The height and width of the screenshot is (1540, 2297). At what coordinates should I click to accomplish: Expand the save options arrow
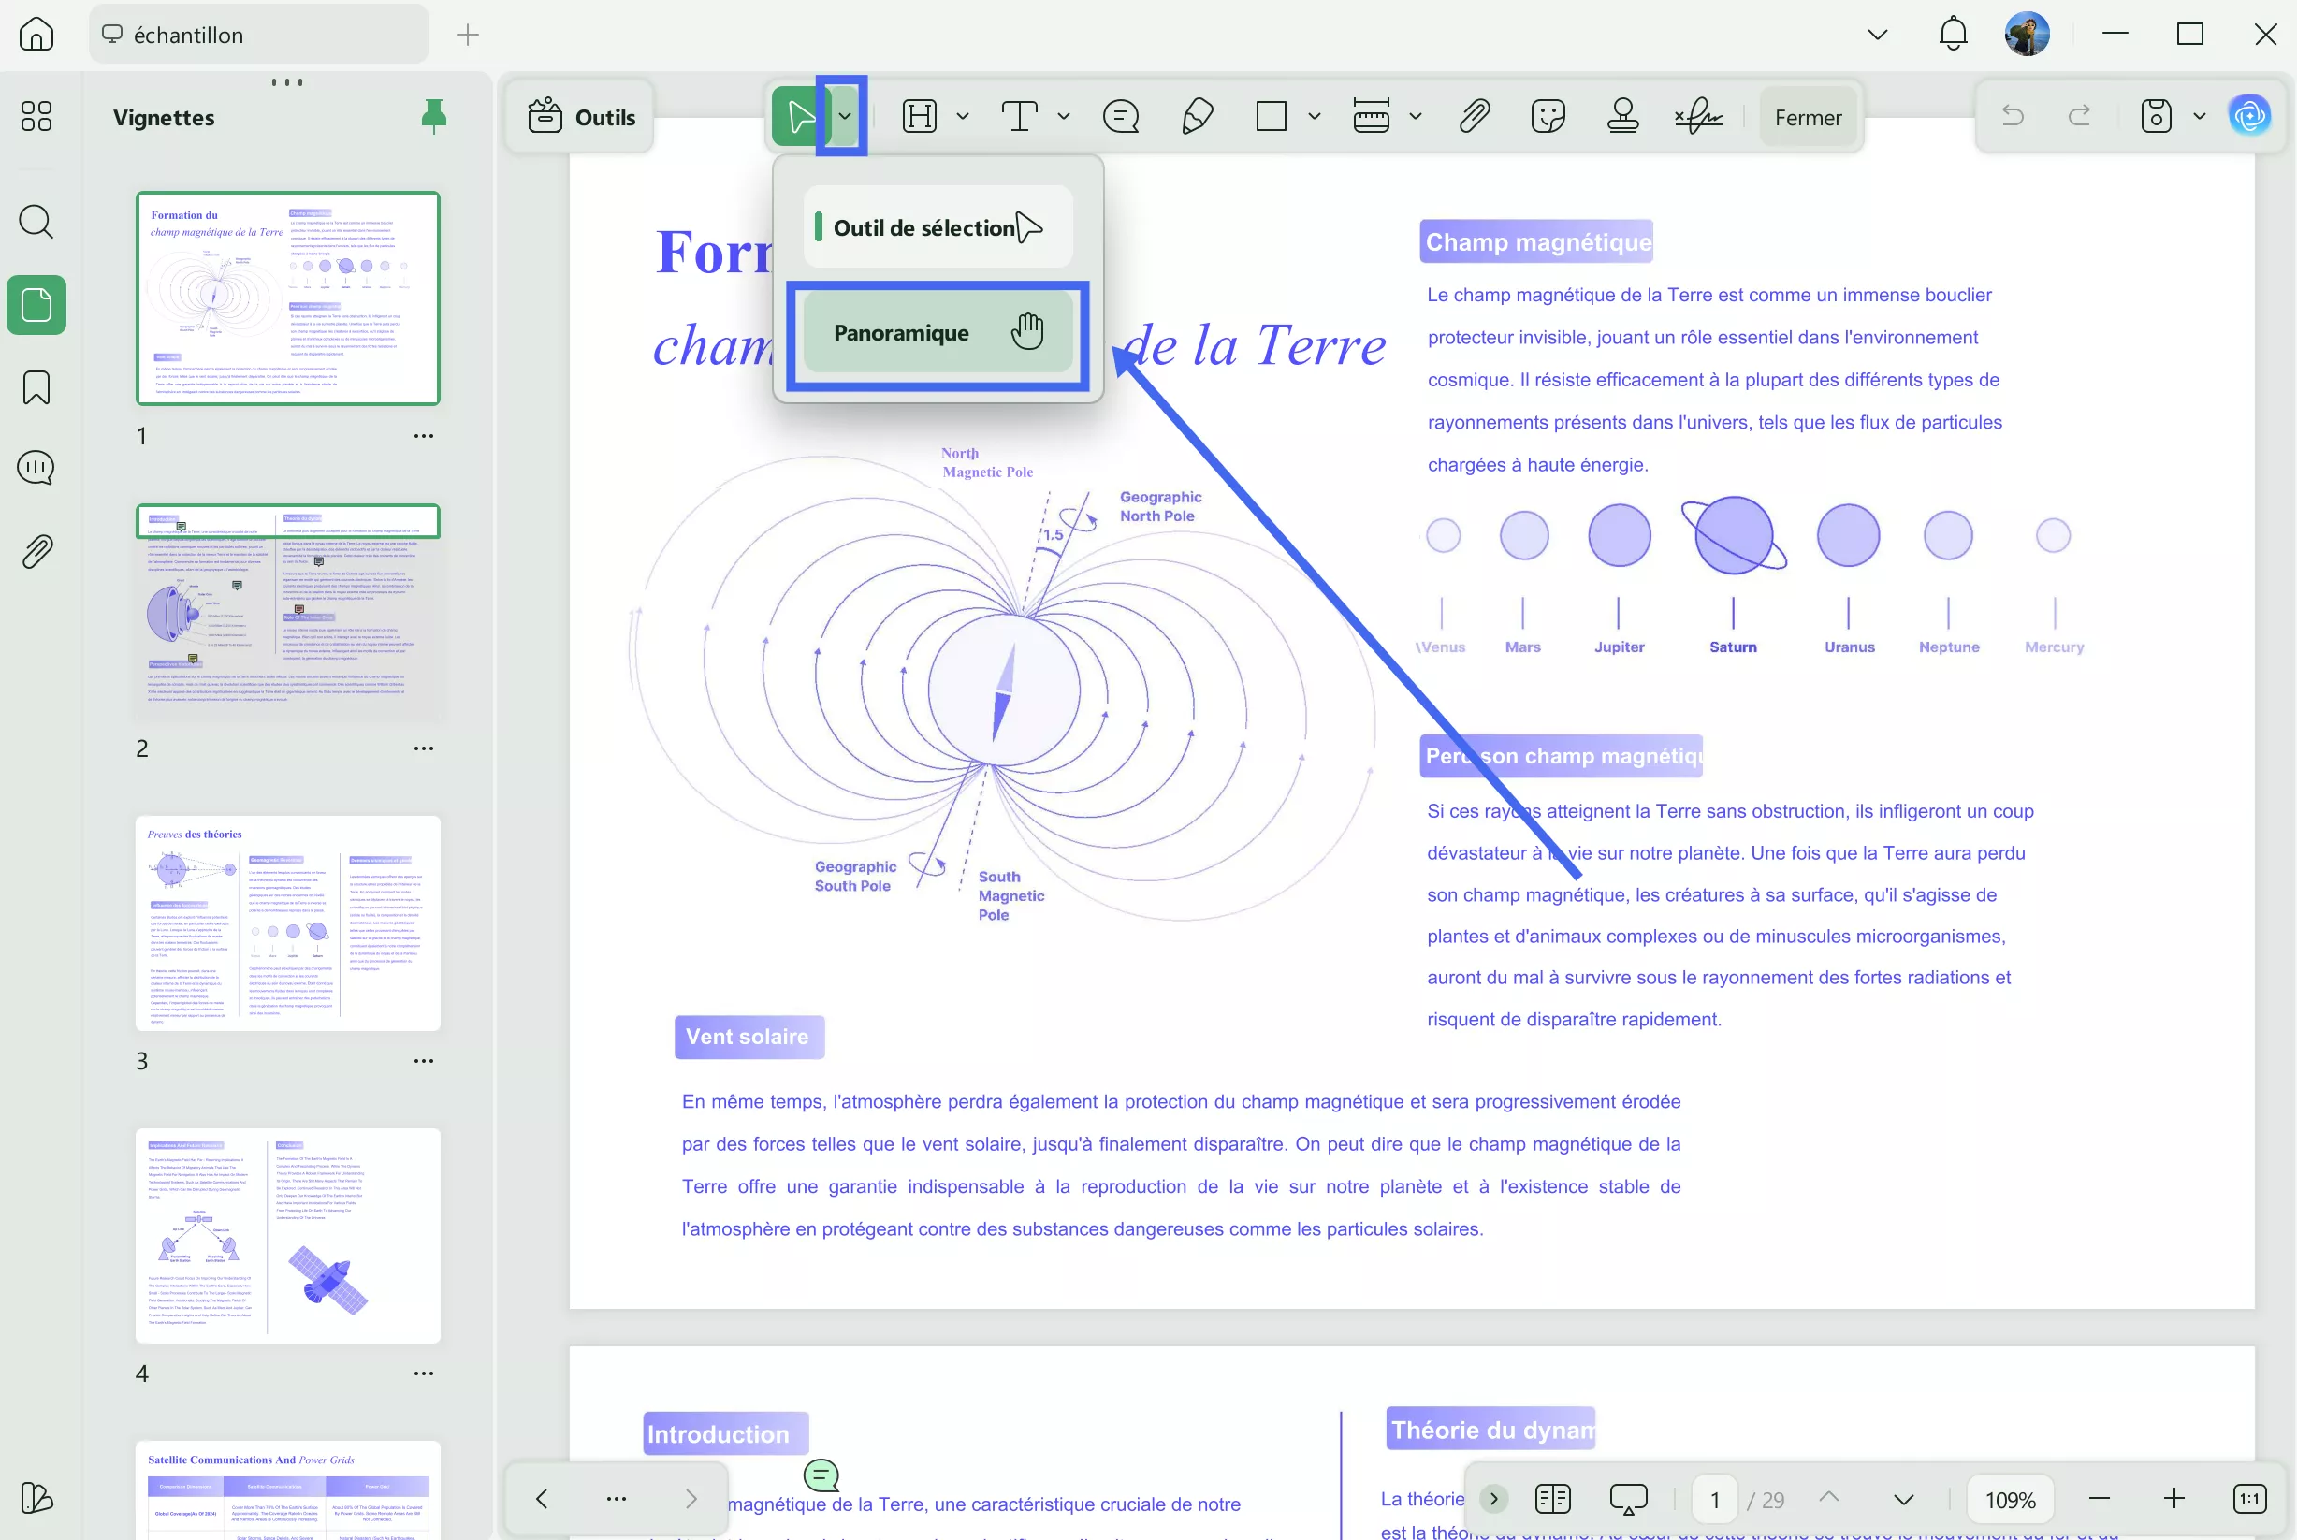coord(2200,116)
